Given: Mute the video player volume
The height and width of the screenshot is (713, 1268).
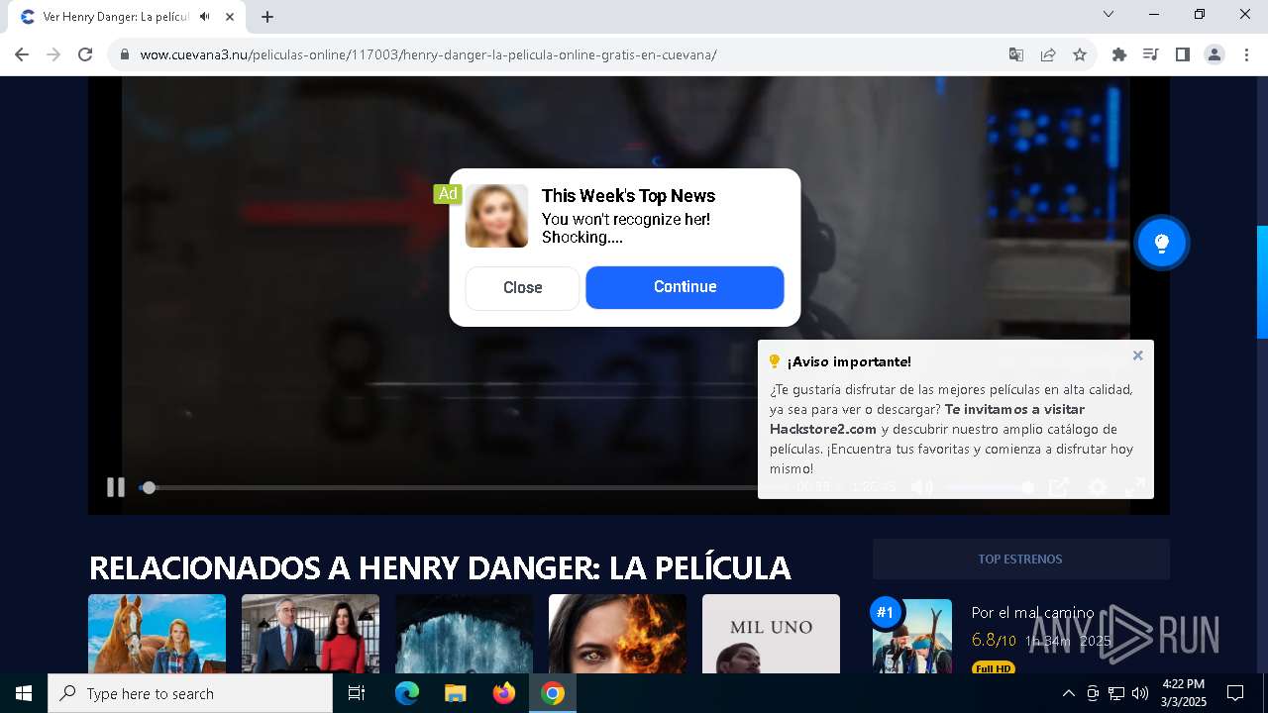Looking at the screenshot, I should [922, 486].
